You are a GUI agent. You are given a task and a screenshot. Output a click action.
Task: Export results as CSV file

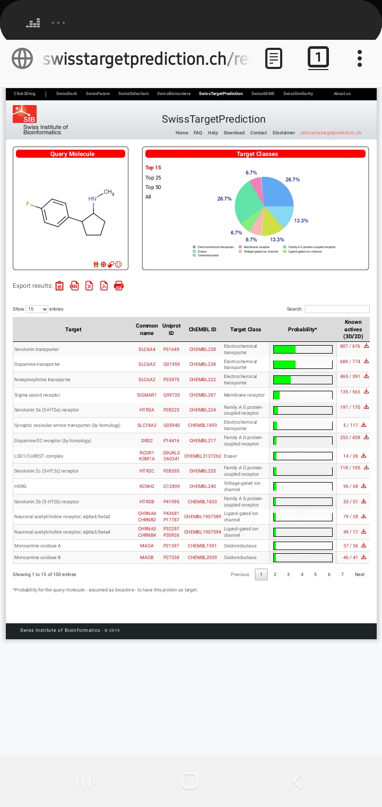(74, 286)
